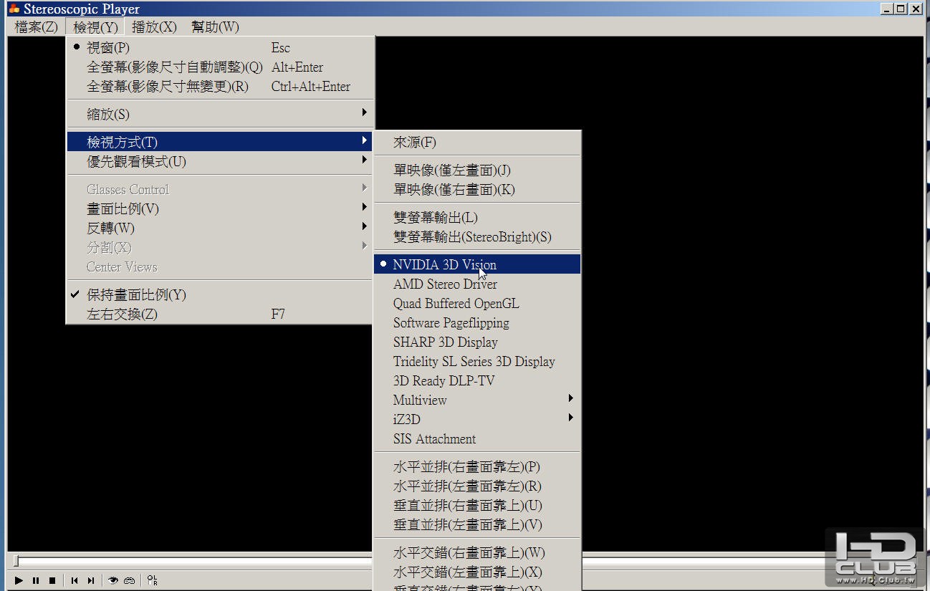
Task: Open the 檔案(Z) menu in the menu bar
Action: (x=37, y=27)
